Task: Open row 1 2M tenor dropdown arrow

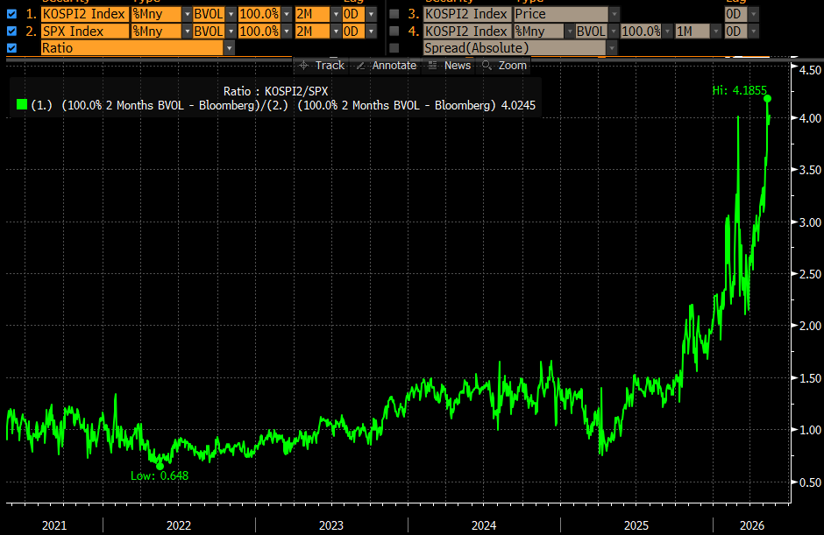Action: [336, 14]
